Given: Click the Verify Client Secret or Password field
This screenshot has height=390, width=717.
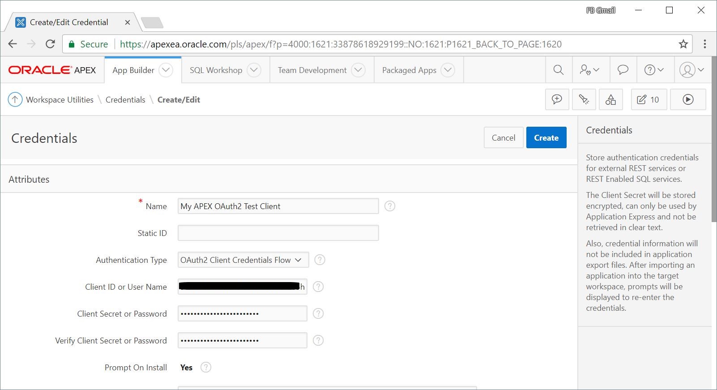Looking at the screenshot, I should (x=242, y=340).
